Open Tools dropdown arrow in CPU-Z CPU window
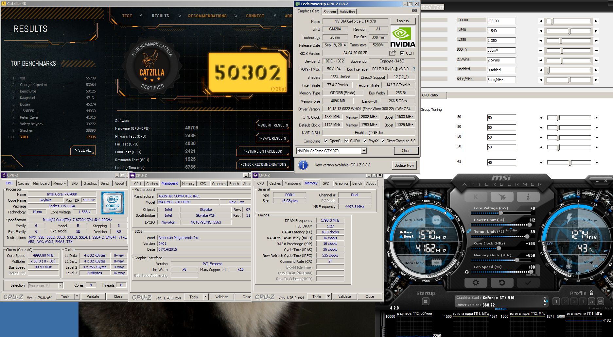Screen dimensions: 613x337 (77, 296)
